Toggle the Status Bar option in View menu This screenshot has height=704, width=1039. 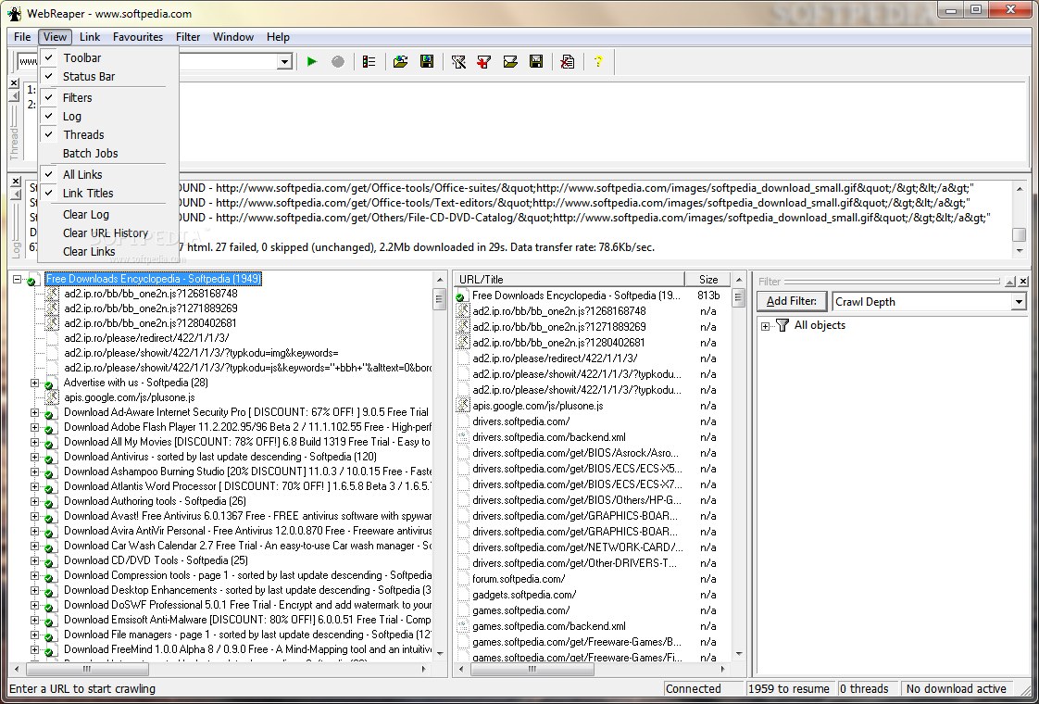(89, 77)
